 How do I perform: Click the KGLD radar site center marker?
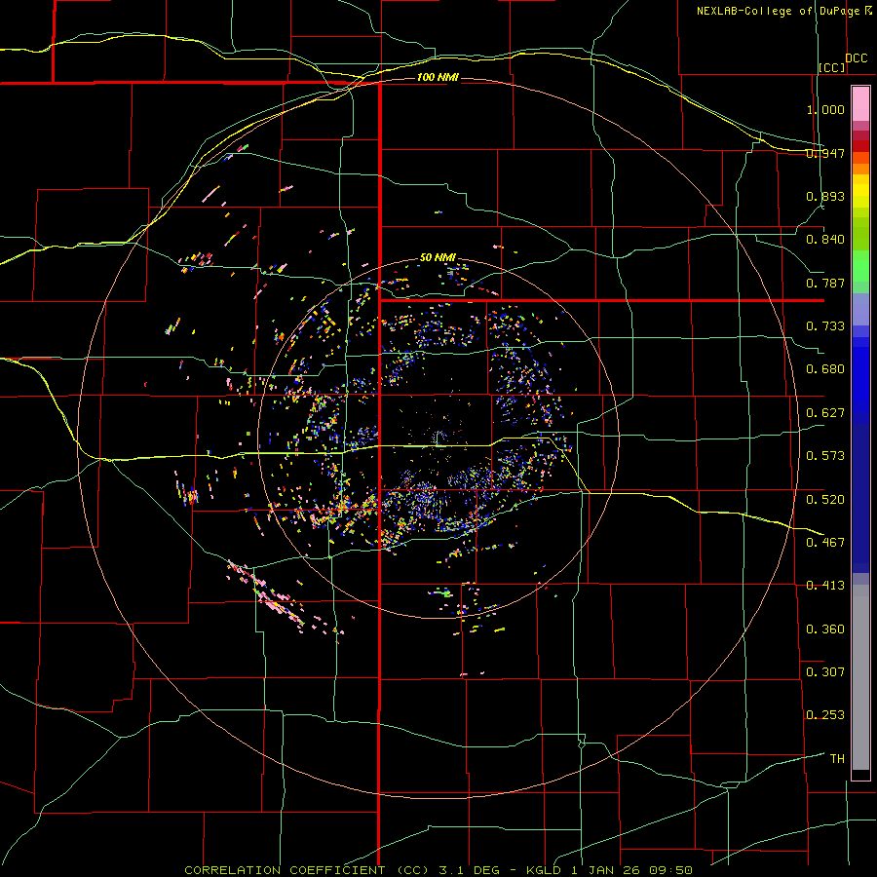point(438,438)
